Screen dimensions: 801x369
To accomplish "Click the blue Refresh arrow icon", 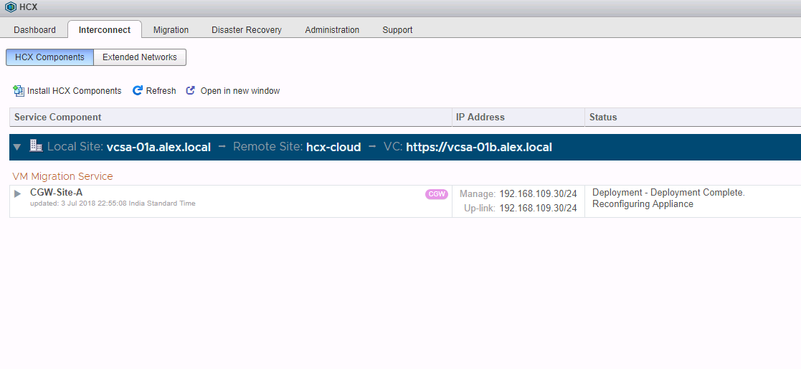I will pyautogui.click(x=138, y=91).
